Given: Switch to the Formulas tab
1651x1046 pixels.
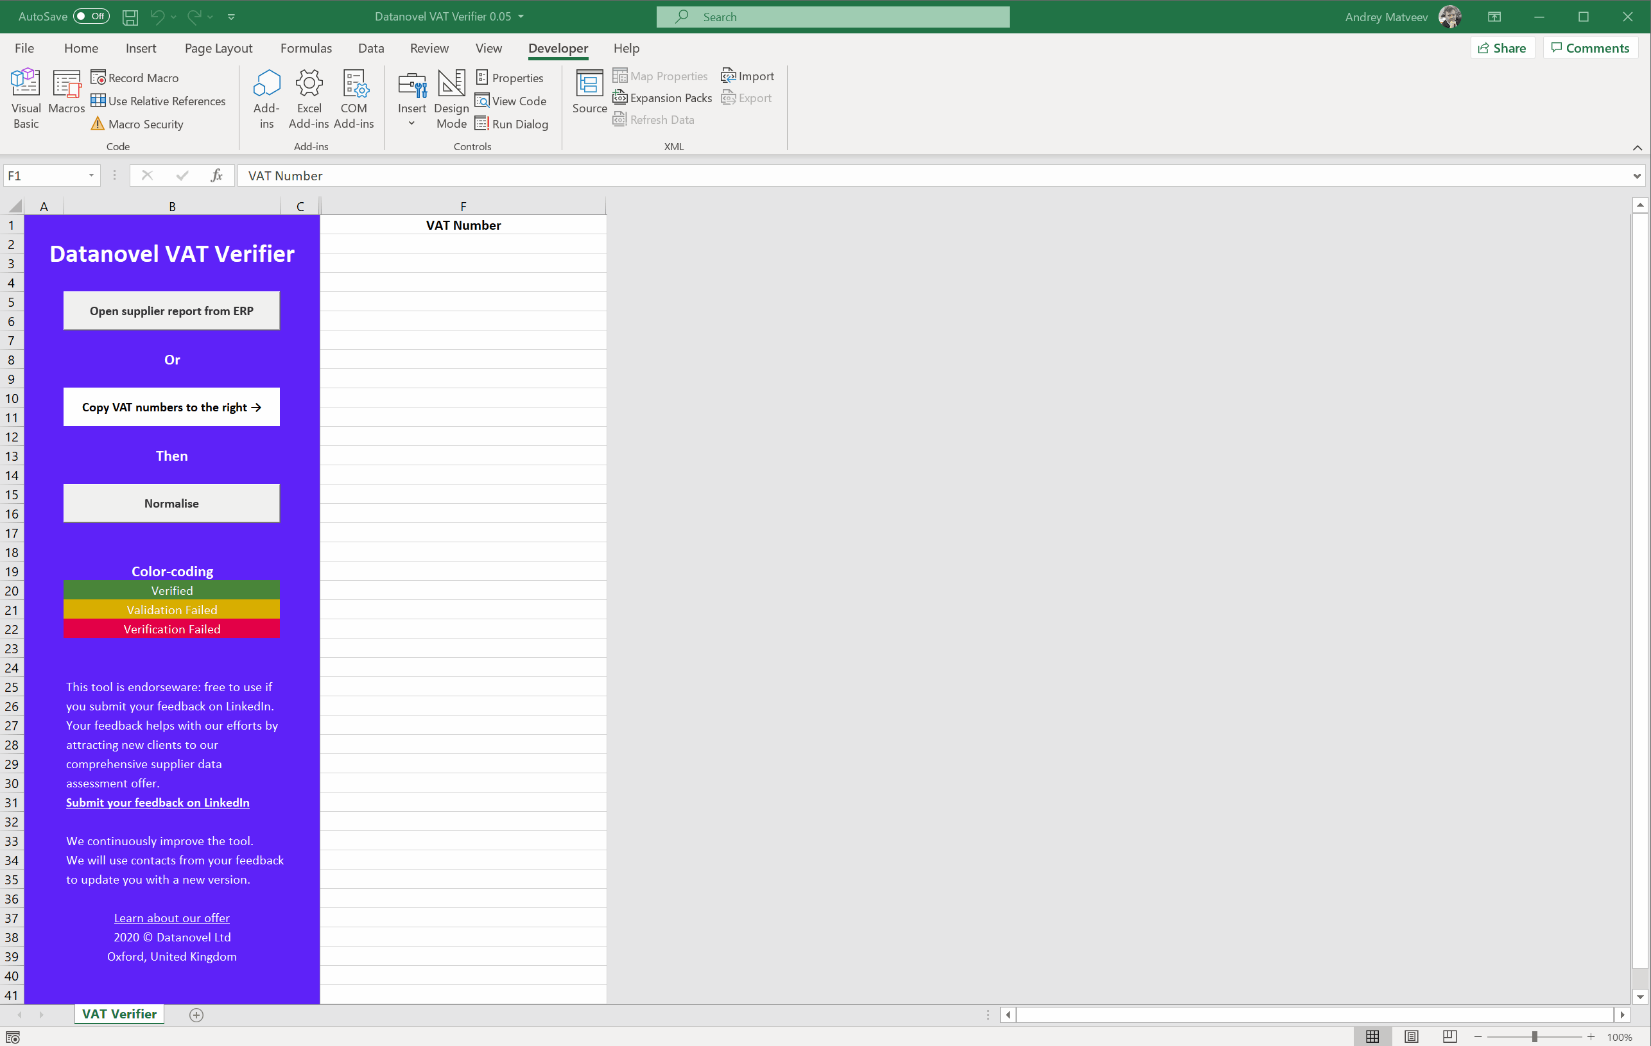Looking at the screenshot, I should [306, 48].
